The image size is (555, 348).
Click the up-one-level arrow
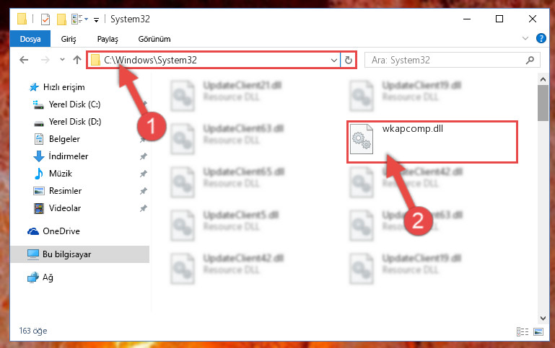click(x=77, y=60)
